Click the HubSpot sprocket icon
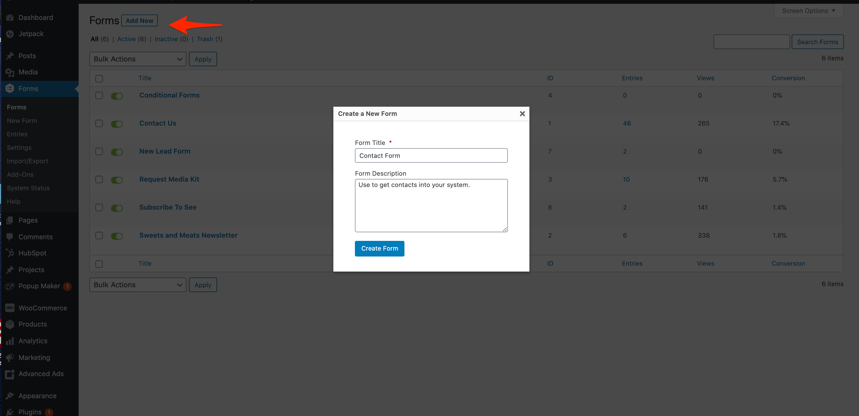The height and width of the screenshot is (416, 859). pos(10,253)
